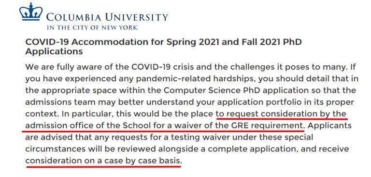This screenshot has height=177, width=371.
Task: Click underlined 'to request consideration by the' text
Action: pyautogui.click(x=281, y=114)
